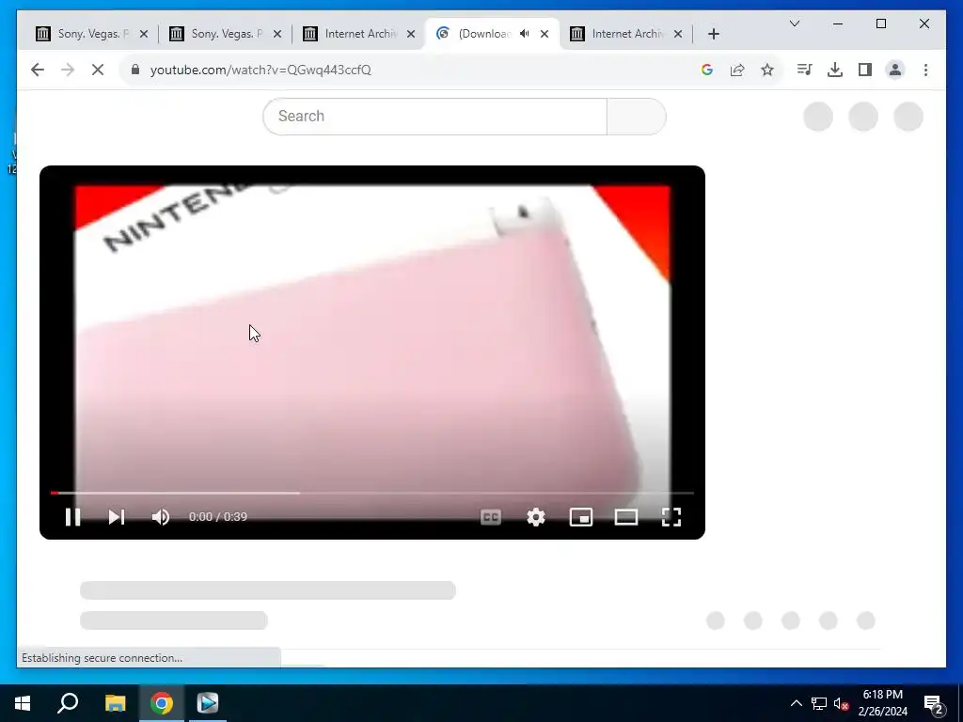
Task: Open media controls icon
Action: coord(805,70)
